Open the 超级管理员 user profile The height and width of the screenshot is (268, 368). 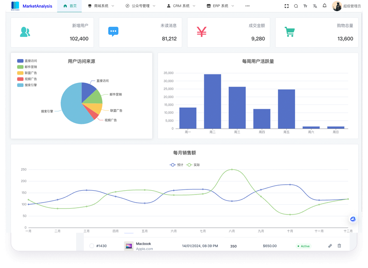click(x=347, y=6)
